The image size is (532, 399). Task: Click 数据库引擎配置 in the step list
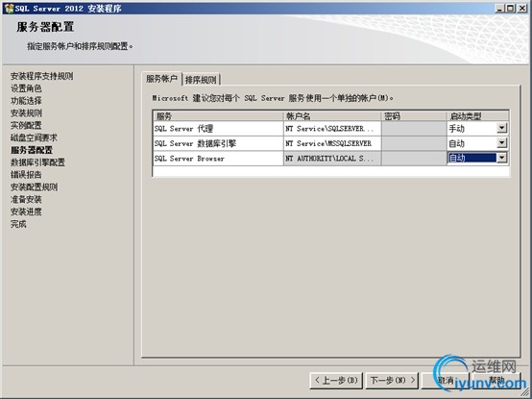point(37,162)
